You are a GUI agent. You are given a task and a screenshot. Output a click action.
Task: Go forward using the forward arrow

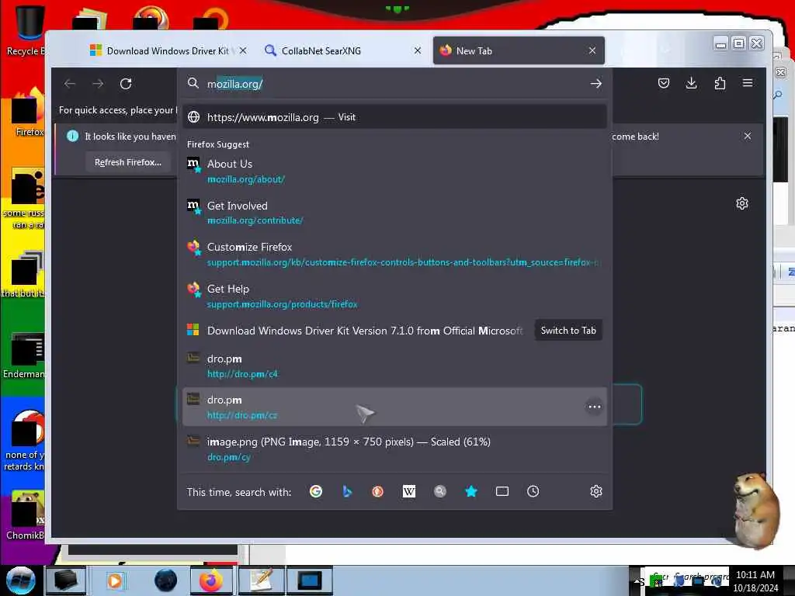pos(98,84)
